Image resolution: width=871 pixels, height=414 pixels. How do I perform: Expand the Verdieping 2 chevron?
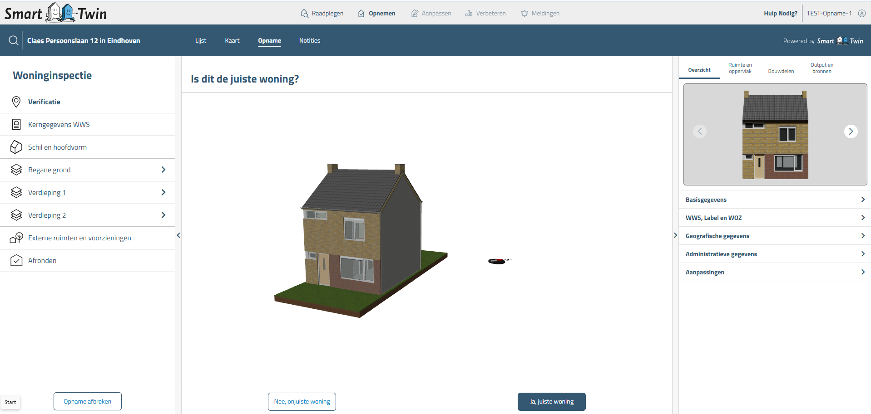[x=163, y=215]
